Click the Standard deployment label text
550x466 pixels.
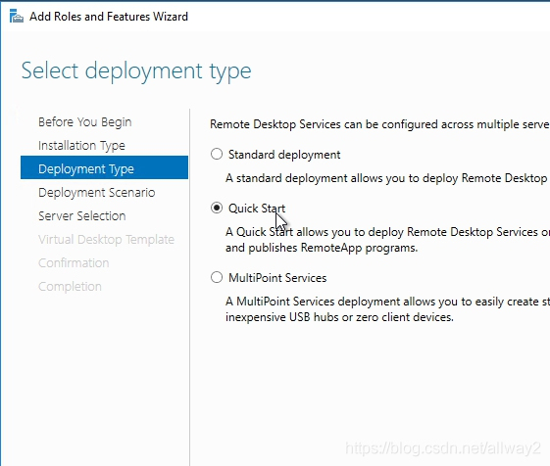point(284,155)
